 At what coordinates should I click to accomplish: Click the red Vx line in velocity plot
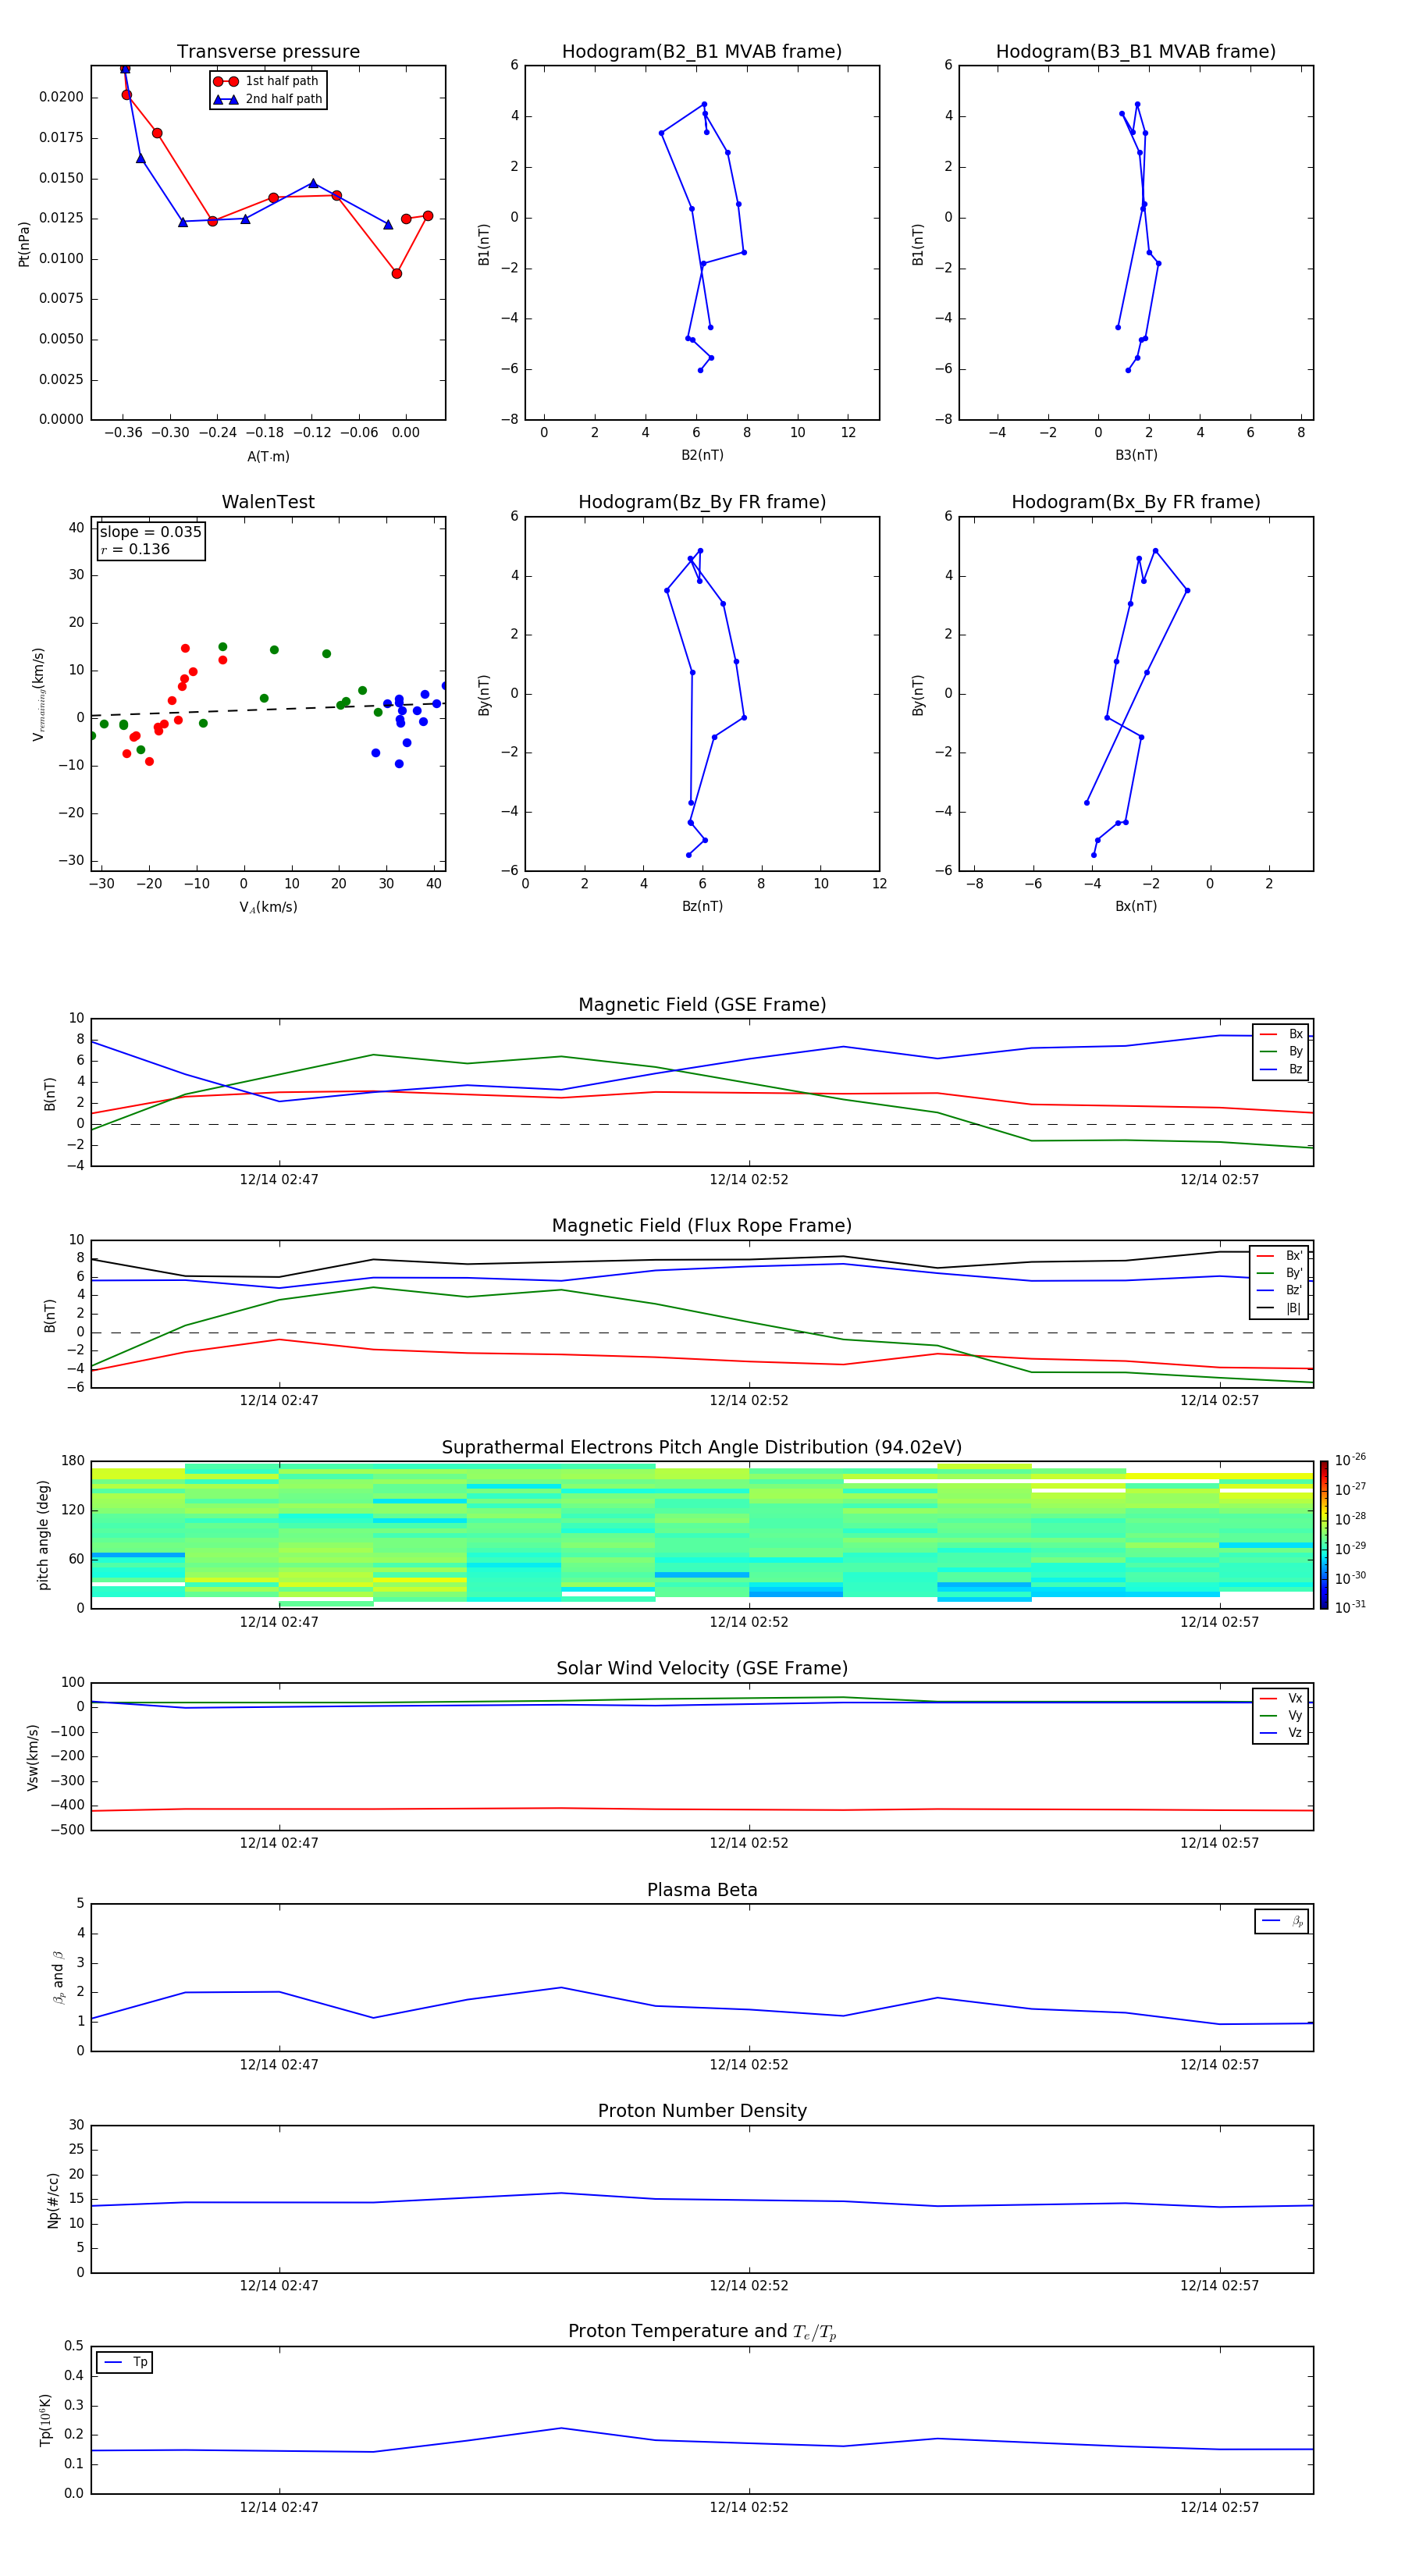coord(702,1809)
